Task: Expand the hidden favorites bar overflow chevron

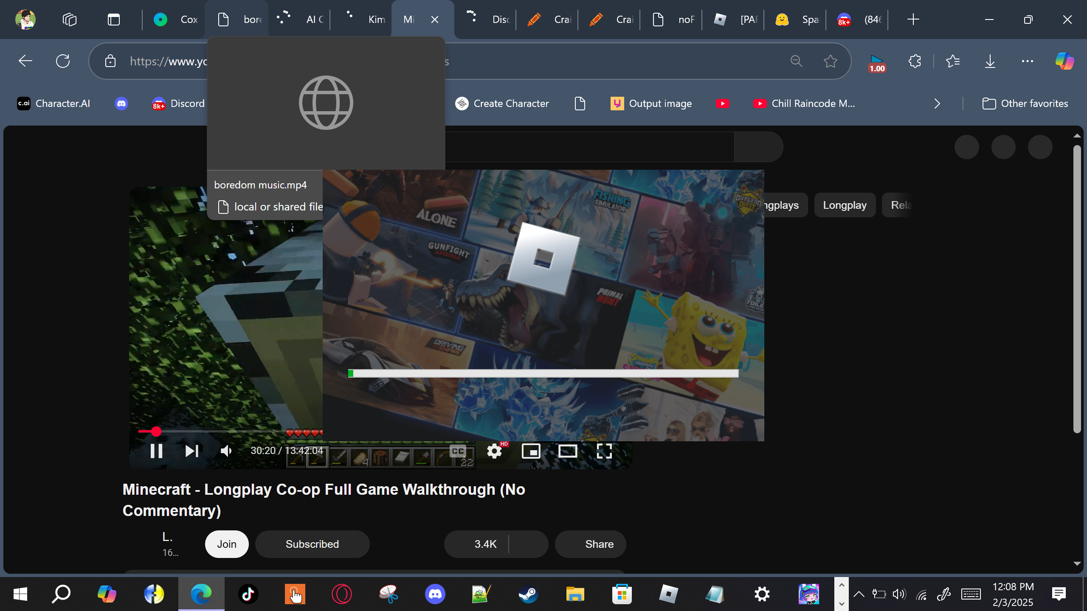Action: [x=937, y=104]
